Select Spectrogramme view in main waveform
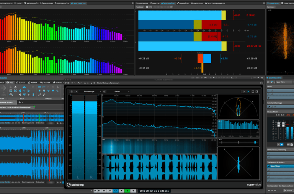This screenshot has width=294, height=194. (28, 182)
